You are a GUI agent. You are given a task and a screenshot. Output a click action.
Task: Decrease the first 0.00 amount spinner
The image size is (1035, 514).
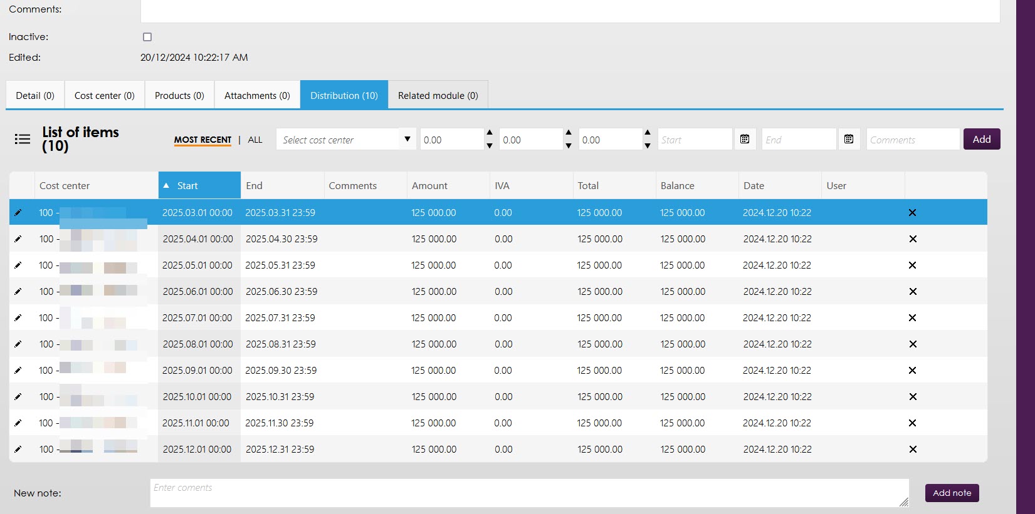click(x=490, y=145)
